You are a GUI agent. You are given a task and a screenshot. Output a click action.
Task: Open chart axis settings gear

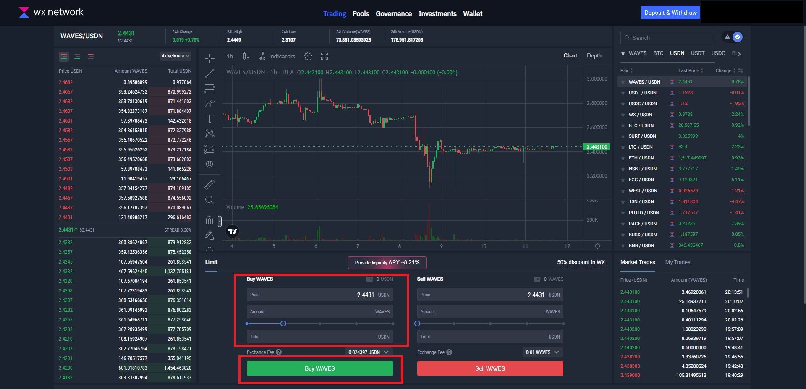tap(597, 246)
